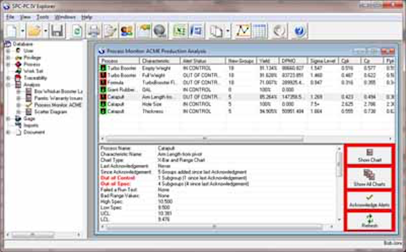Viewport: 406px width, 252px height.
Task: Click the Open folder toolbar icon
Action: pos(35,31)
